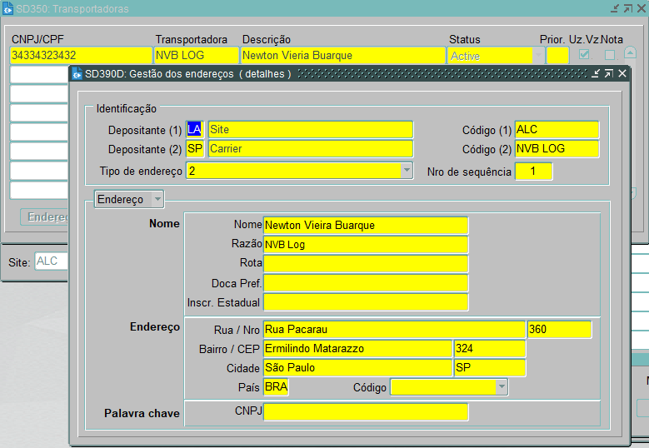Maximize the SD350 Transportadoras window

tap(628, 7)
